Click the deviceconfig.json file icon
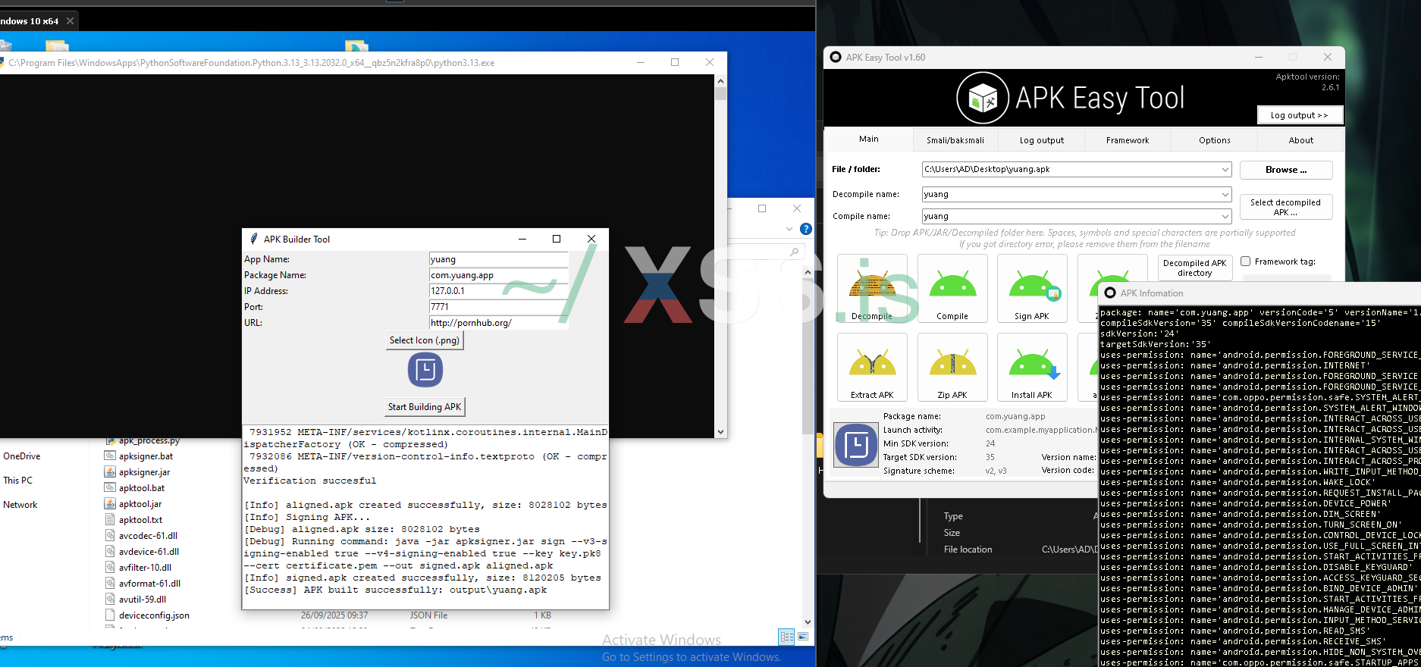Viewport: 1421px width, 667px height. 110,615
